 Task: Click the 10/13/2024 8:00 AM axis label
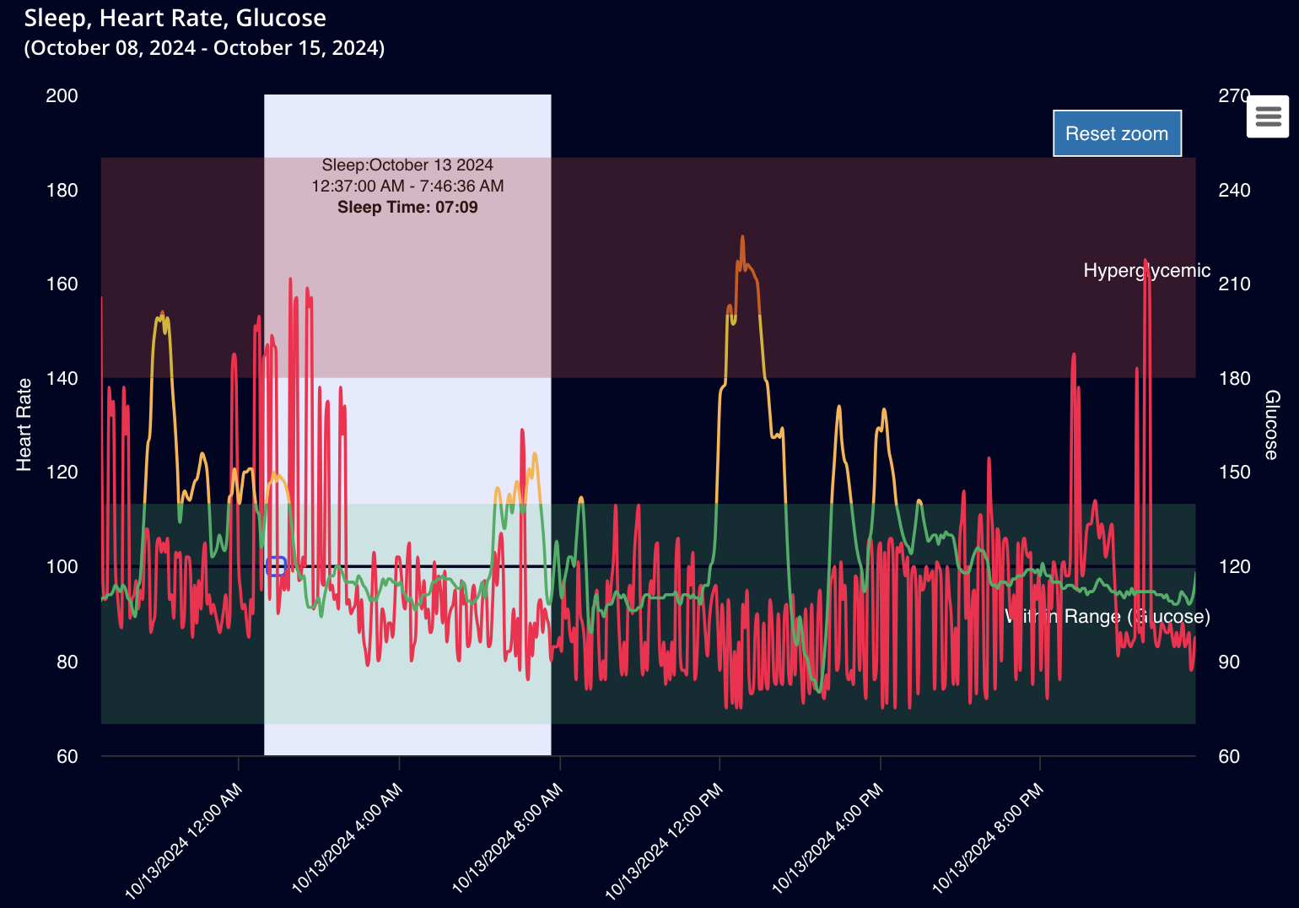pos(507,839)
